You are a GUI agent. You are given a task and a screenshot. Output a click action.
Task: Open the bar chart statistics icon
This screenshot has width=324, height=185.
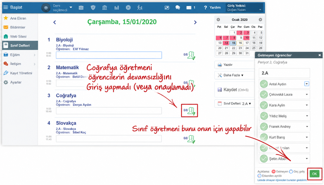117,8
